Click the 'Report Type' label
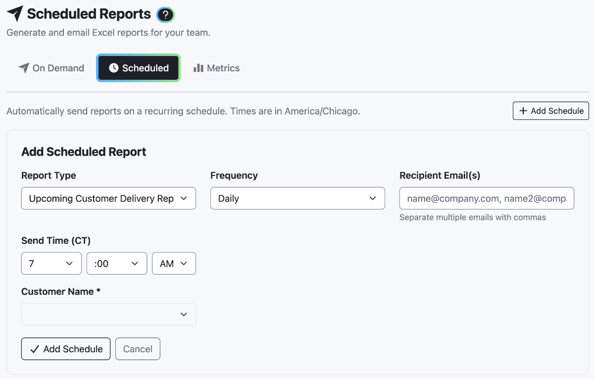The height and width of the screenshot is (379, 594). pyautogui.click(x=49, y=175)
